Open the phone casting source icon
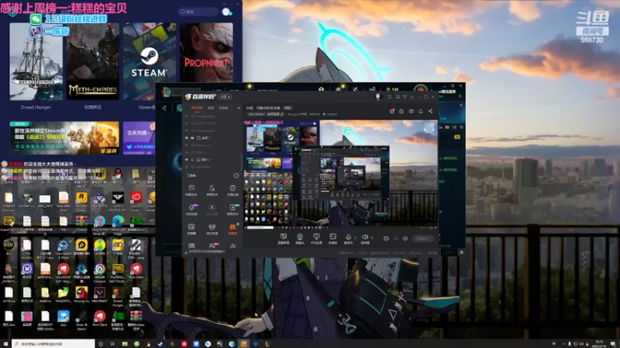620x348 pixels. pos(316,238)
